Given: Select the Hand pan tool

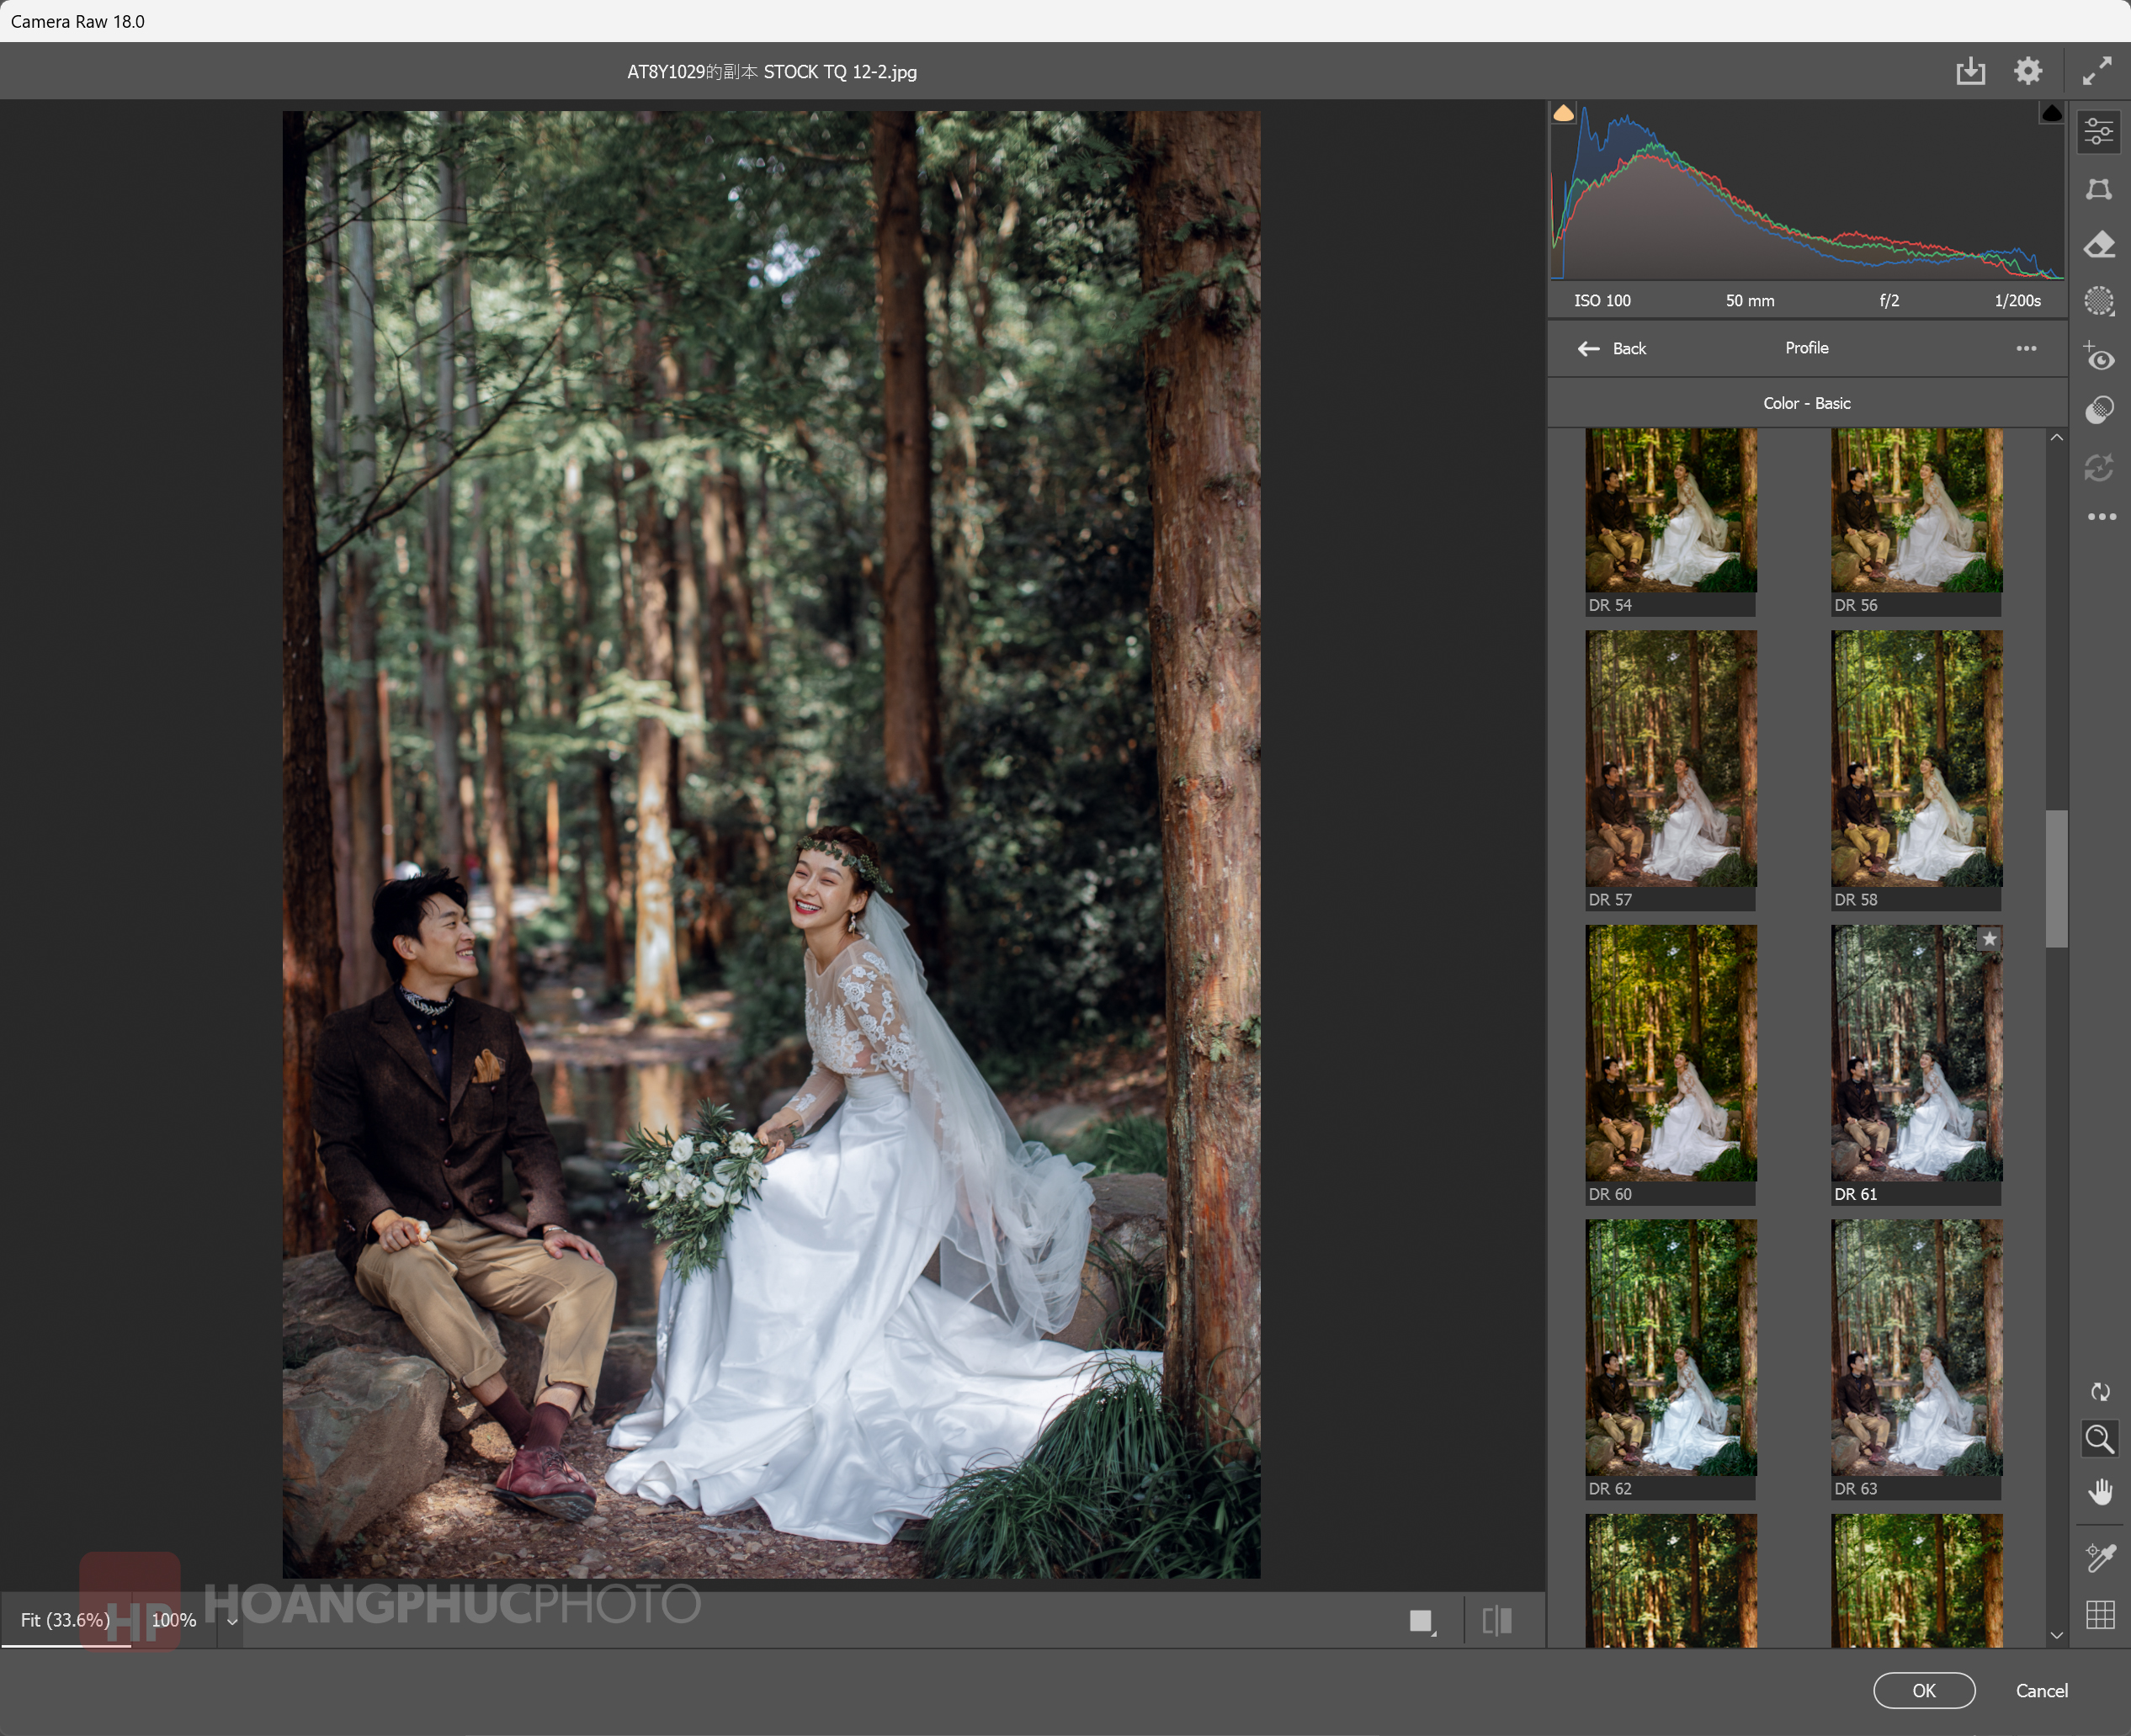Looking at the screenshot, I should [2099, 1492].
